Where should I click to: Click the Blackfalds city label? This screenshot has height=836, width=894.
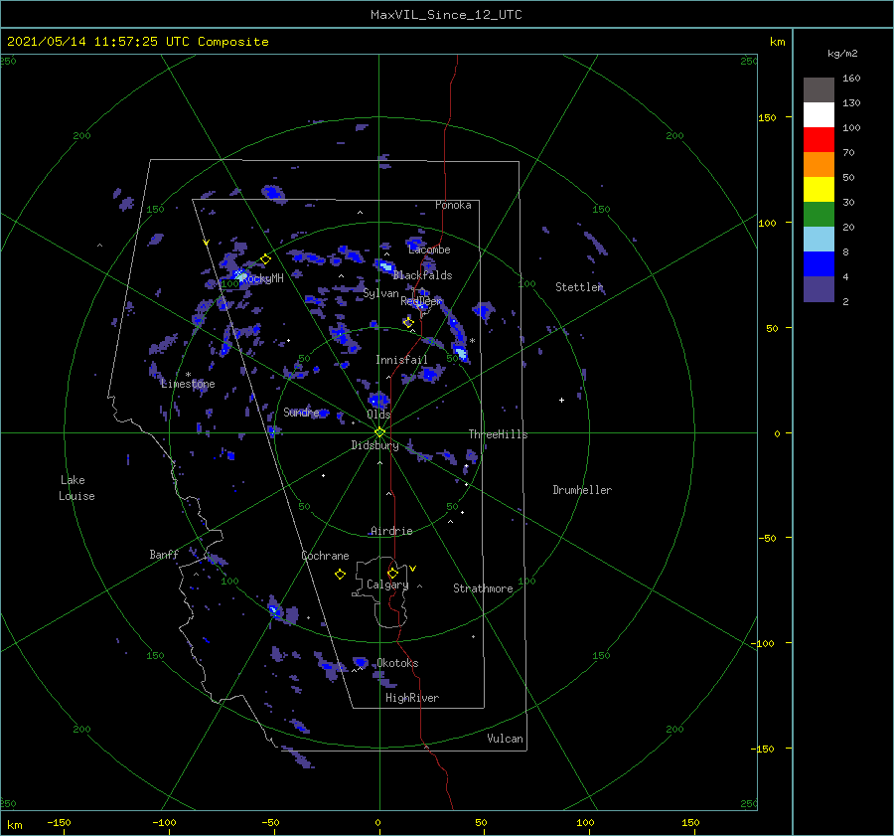coord(422,275)
